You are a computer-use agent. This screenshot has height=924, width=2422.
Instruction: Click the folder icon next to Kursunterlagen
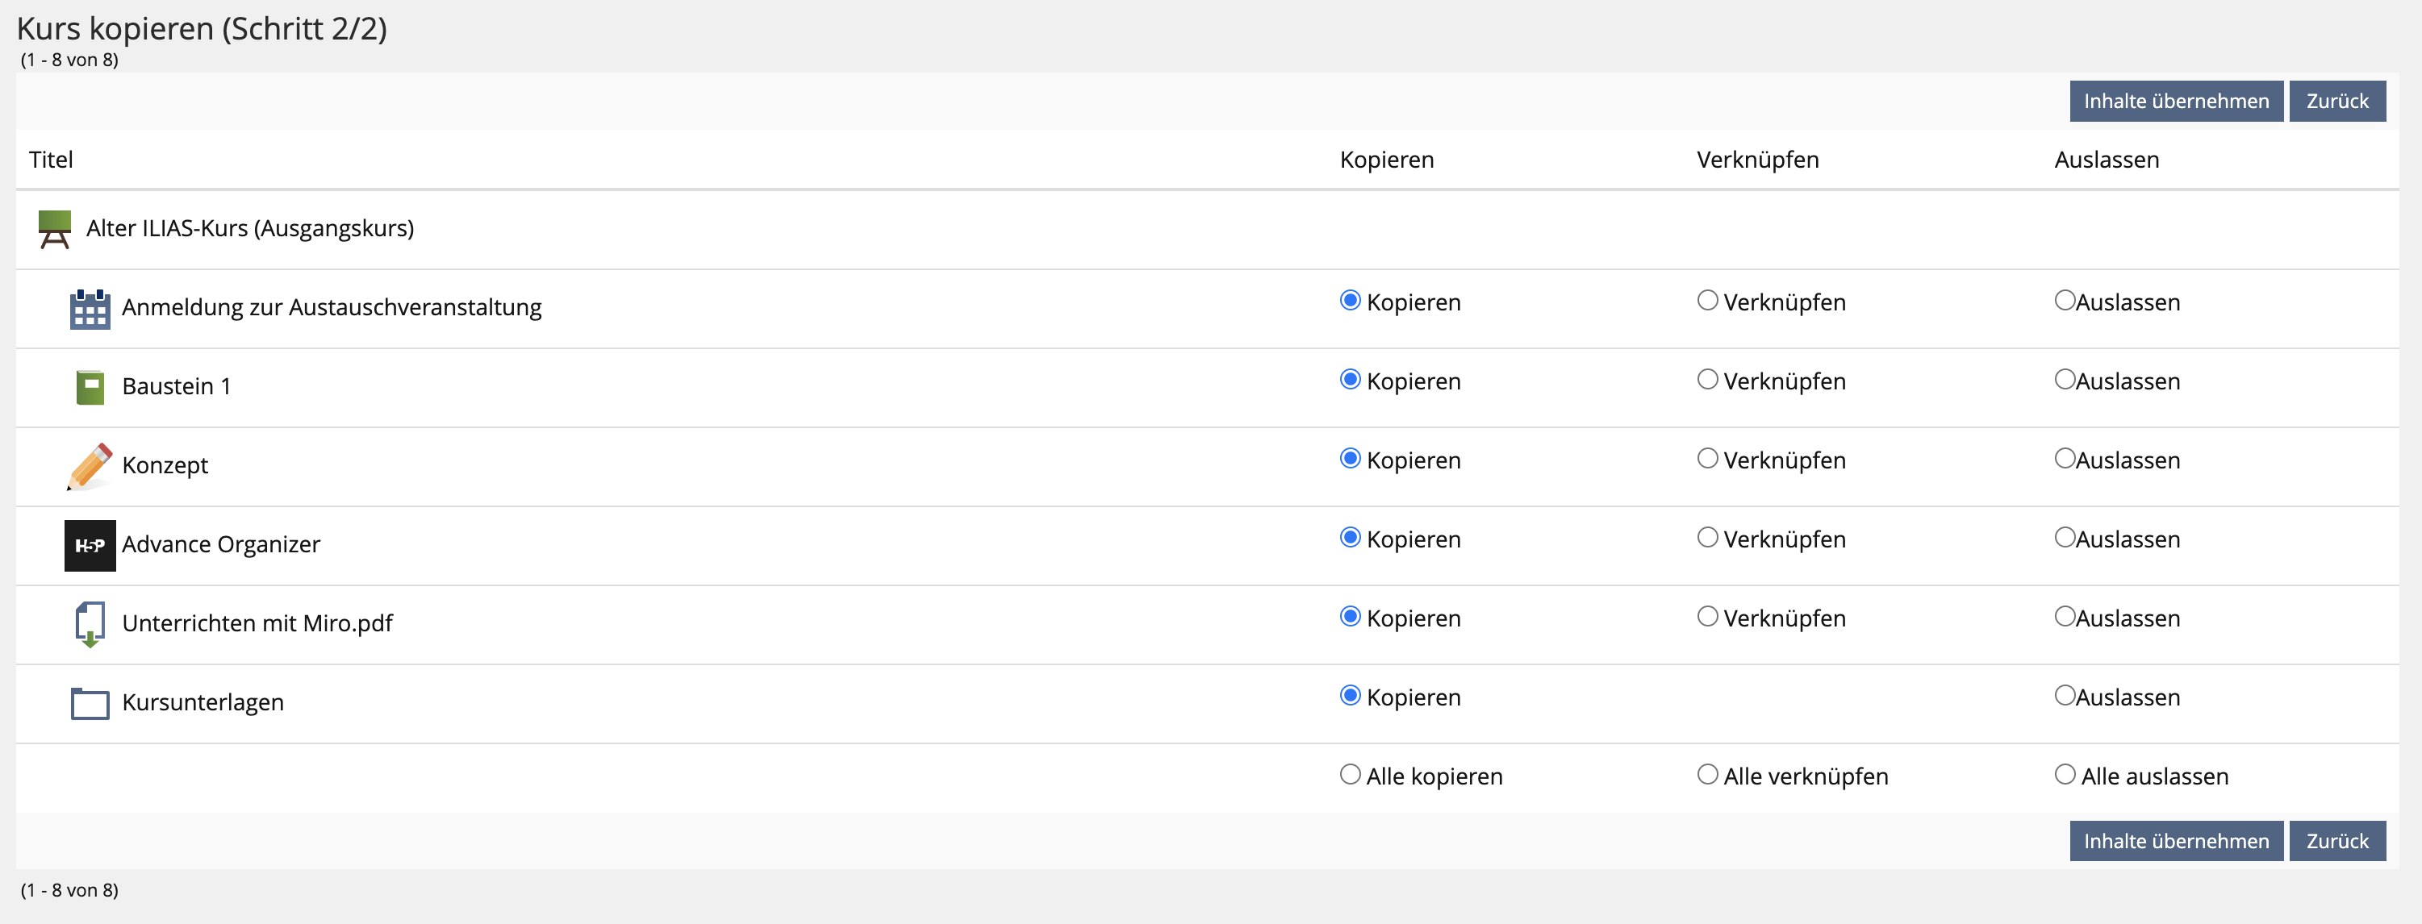click(90, 703)
